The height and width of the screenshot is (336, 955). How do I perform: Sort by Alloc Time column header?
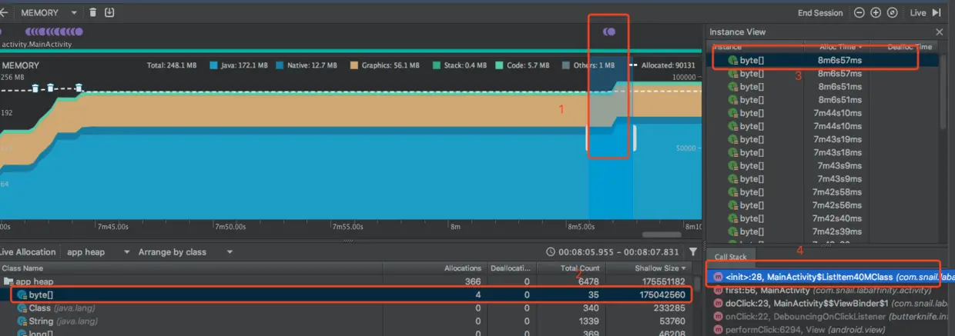840,47
